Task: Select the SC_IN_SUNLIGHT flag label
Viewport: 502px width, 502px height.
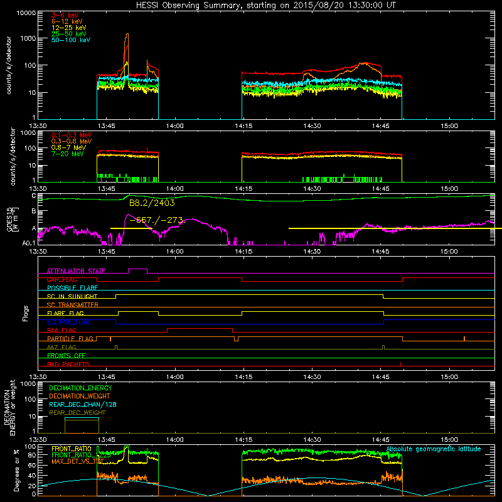Action: click(72, 296)
